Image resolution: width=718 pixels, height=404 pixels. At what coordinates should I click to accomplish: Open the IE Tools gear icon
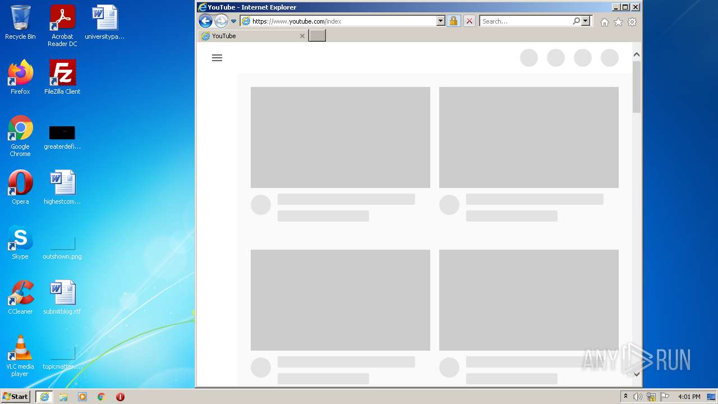[632, 22]
